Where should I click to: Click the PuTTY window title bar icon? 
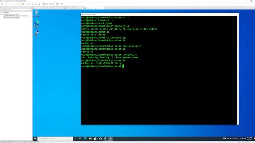[x=83, y=14]
